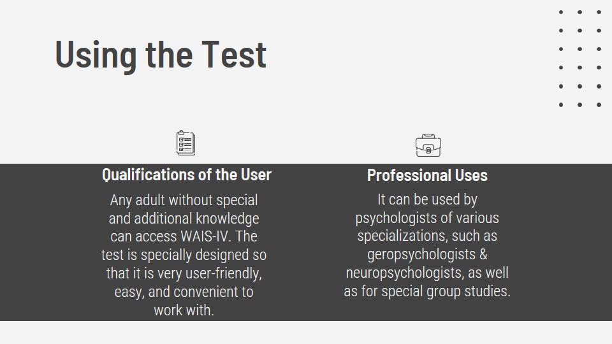The image size is (612, 344).
Task: Click the "work with." closing line
Action: (x=184, y=310)
